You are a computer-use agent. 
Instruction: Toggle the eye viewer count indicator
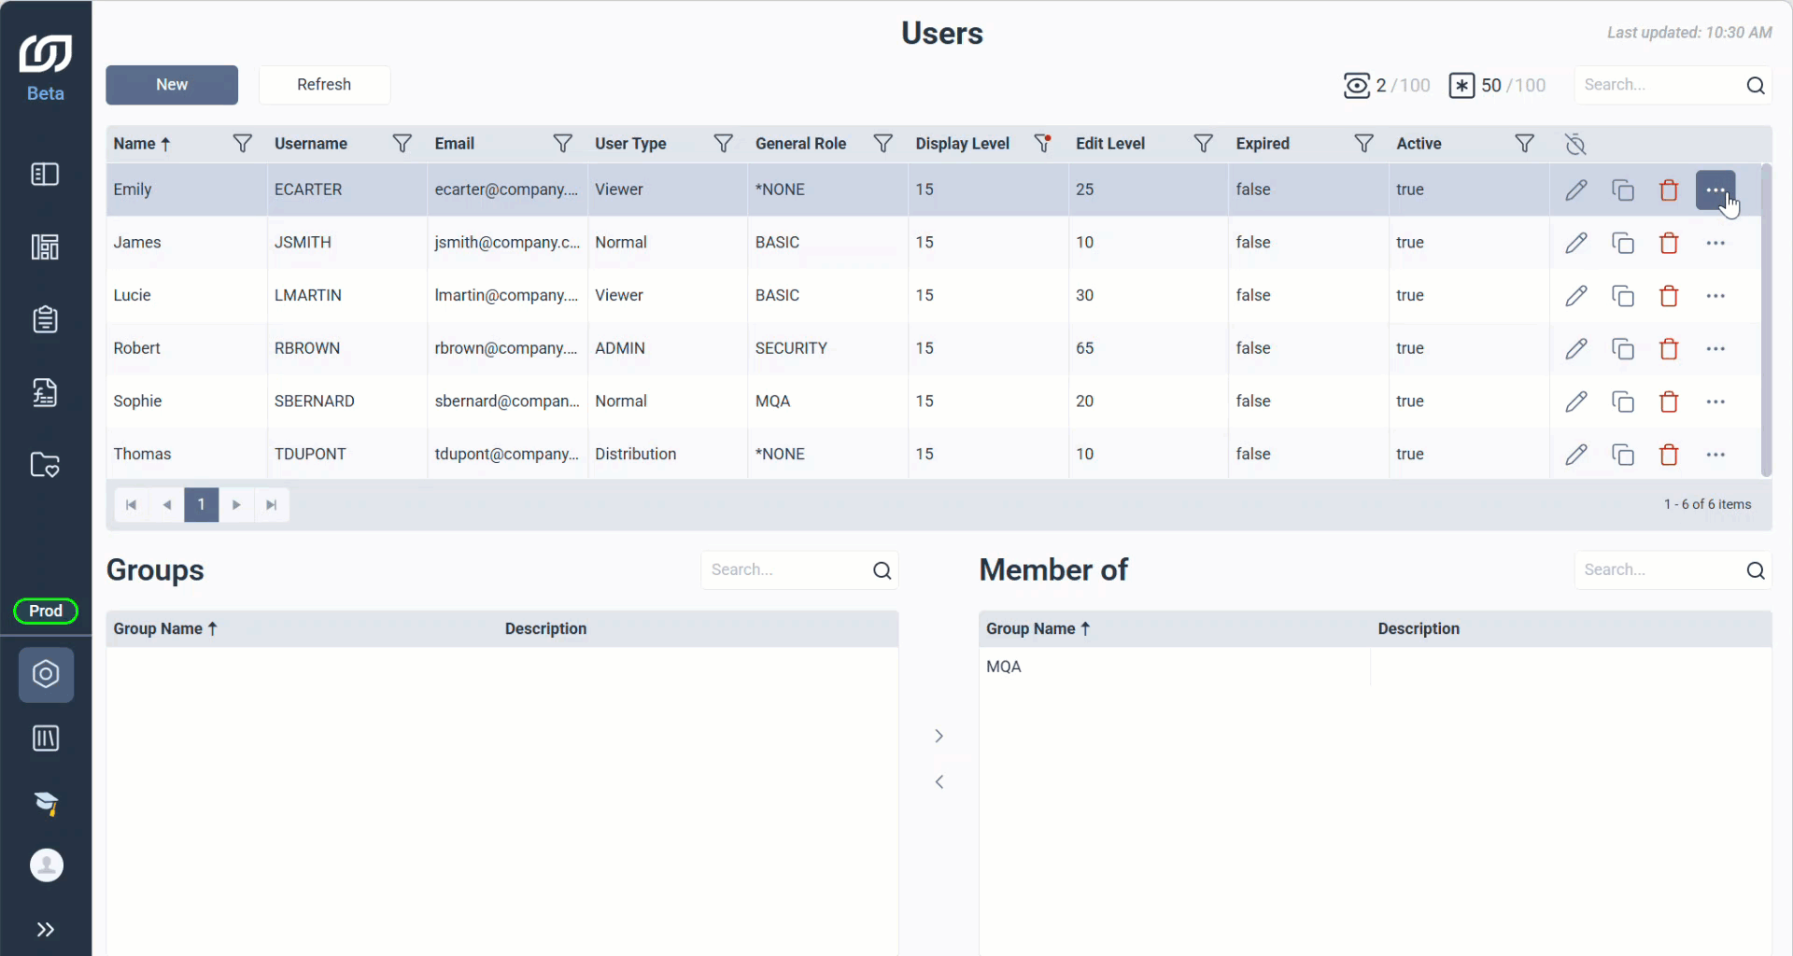[1387, 85]
